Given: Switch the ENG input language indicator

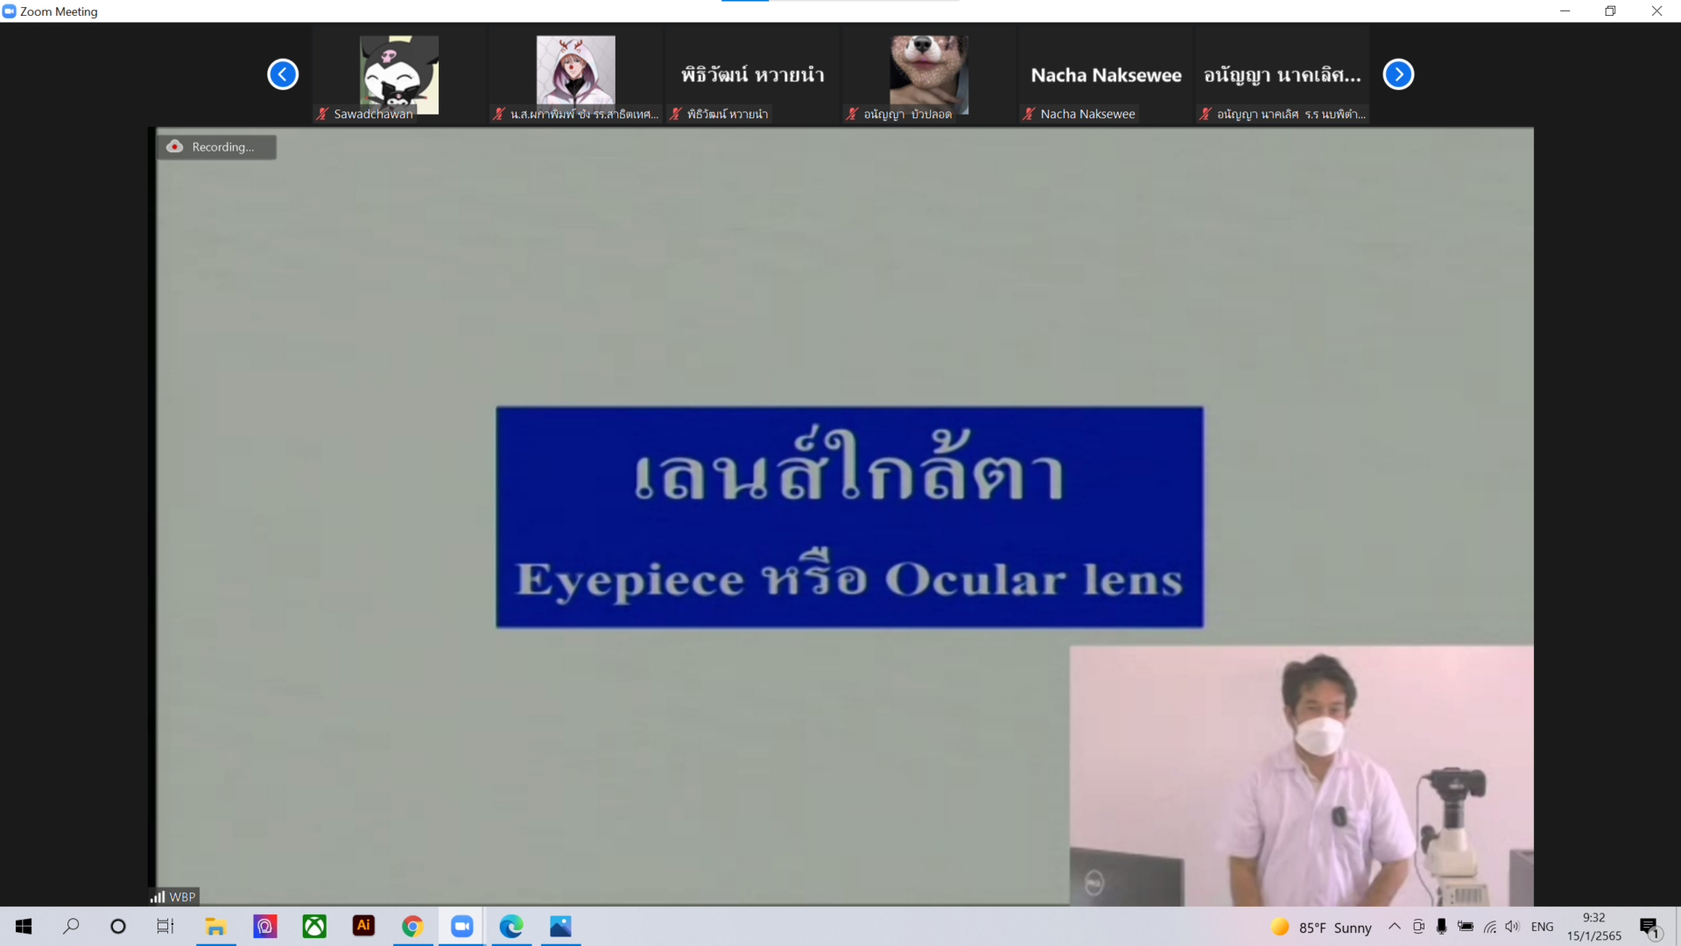Looking at the screenshot, I should (x=1543, y=927).
